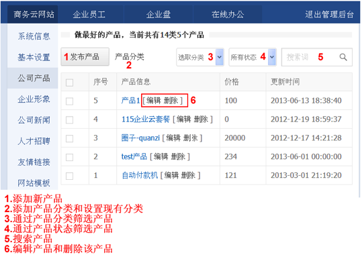Click 编辑 for 产品1
The image size is (364, 261).
(154, 101)
